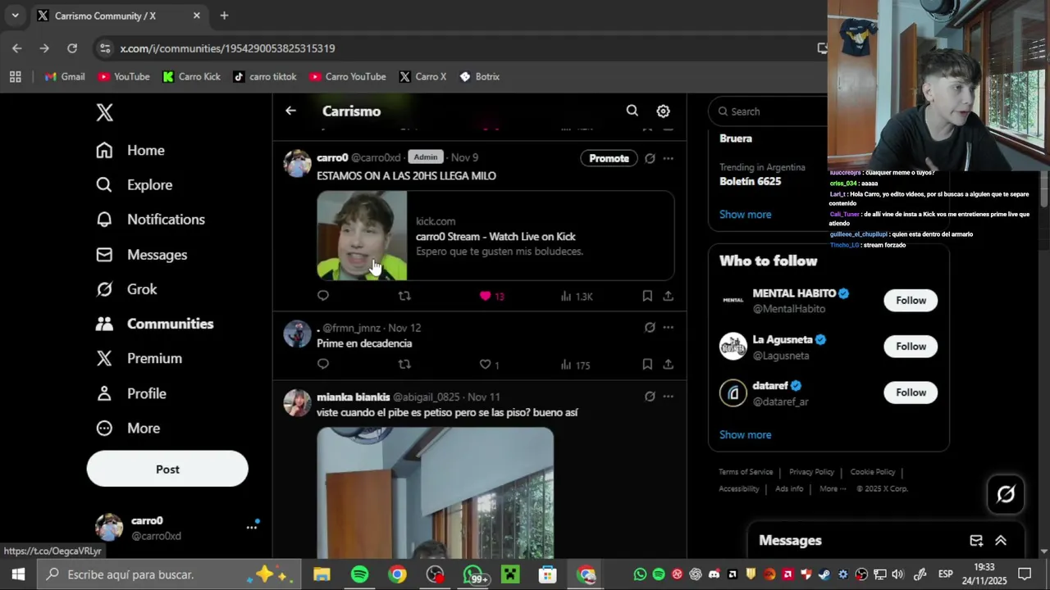Open the Carro Kick bookmark

[192, 76]
